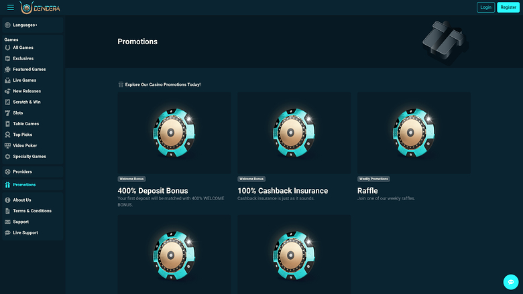Open 100% Cashback Insurance promotion image
The height and width of the screenshot is (294, 523).
pos(294,133)
